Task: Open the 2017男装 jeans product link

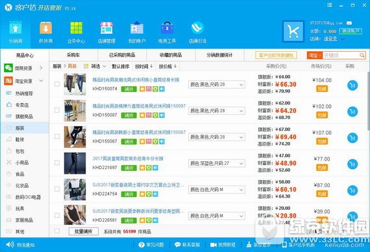Action: (x=128, y=159)
